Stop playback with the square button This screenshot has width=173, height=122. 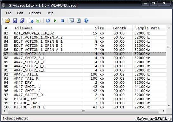click(x=62, y=21)
